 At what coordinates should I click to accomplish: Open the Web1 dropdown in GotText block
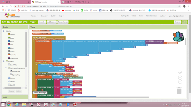tap(39, 37)
